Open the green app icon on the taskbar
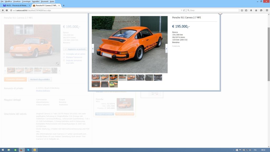The height and width of the screenshot is (152, 270). (15, 150)
